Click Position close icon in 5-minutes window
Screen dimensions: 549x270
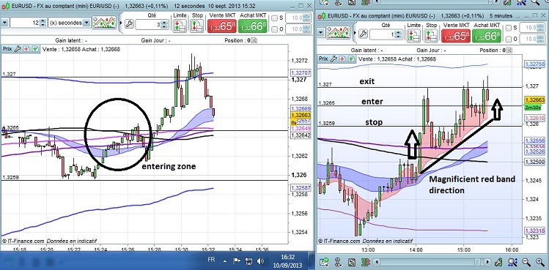click(x=509, y=50)
